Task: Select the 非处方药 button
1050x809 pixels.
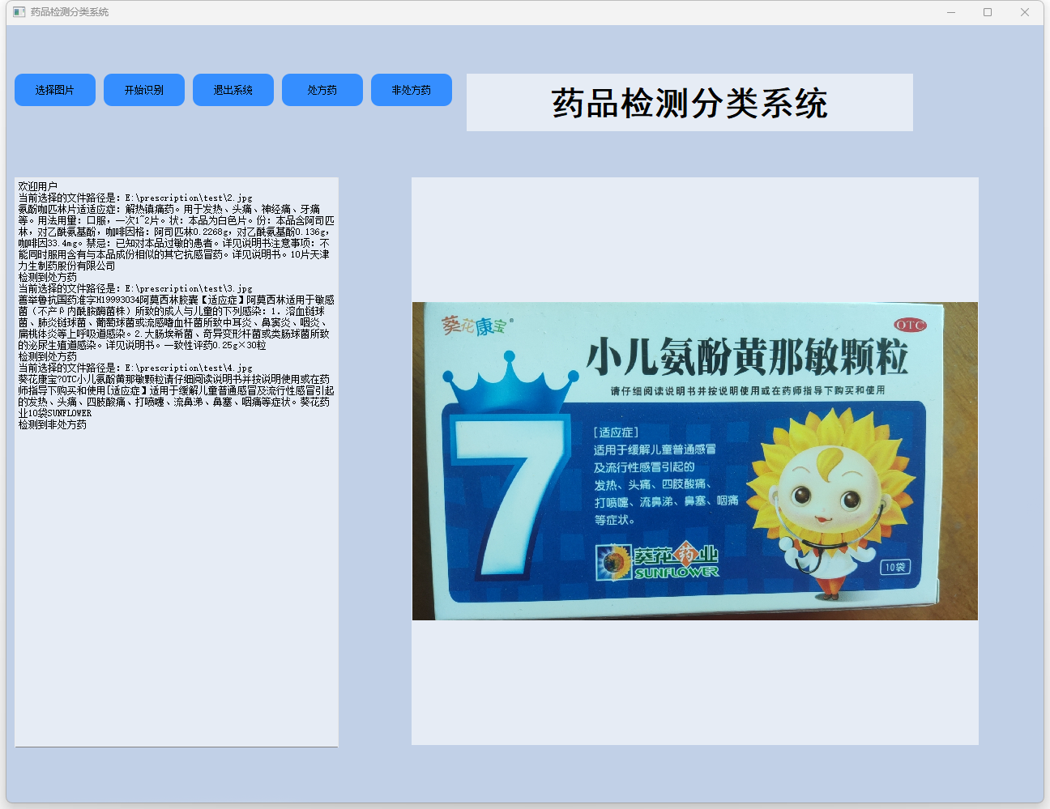Action: pyautogui.click(x=412, y=90)
